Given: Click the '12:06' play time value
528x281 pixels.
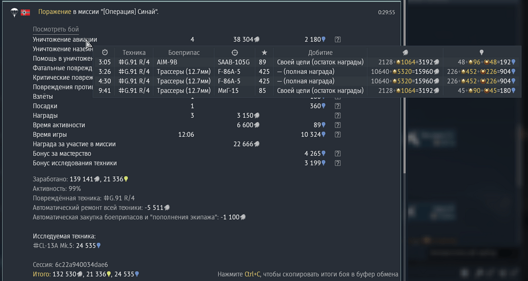Looking at the screenshot, I should 186,135.
